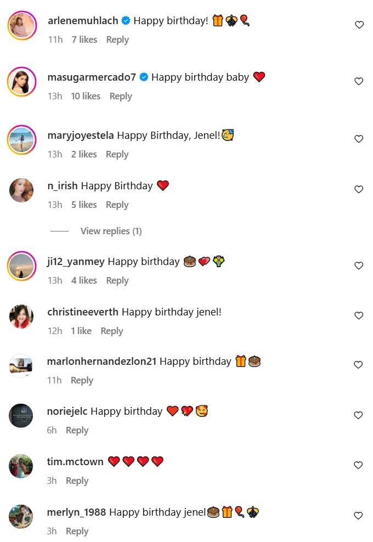Reply to arlenemuhlach's comment
The image size is (373, 542).
117,39
